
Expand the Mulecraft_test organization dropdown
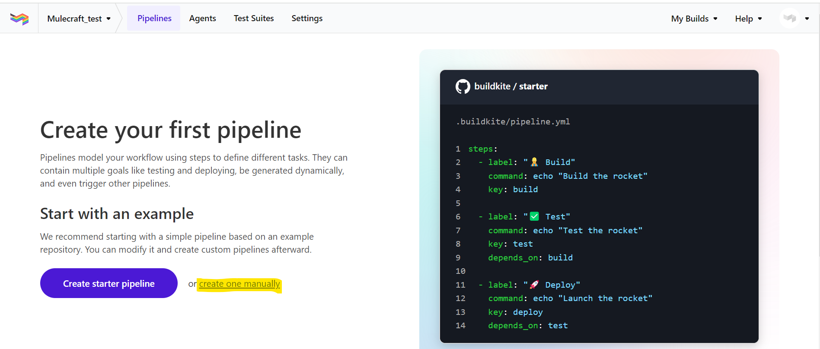click(x=79, y=19)
